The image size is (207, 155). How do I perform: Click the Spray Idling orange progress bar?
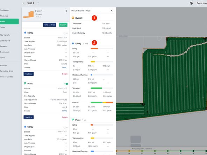coord(94,49)
